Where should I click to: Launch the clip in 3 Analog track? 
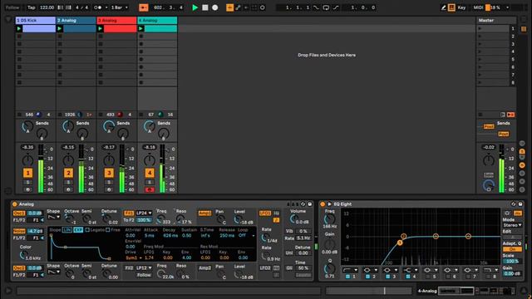tap(100, 29)
